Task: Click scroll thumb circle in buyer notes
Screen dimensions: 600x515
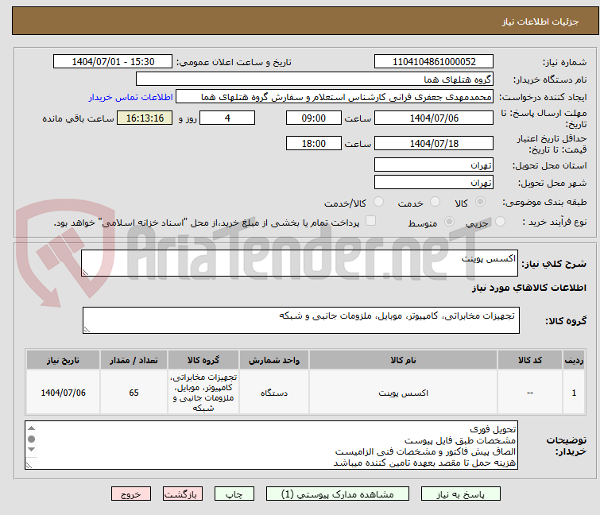Action: pos(31,439)
